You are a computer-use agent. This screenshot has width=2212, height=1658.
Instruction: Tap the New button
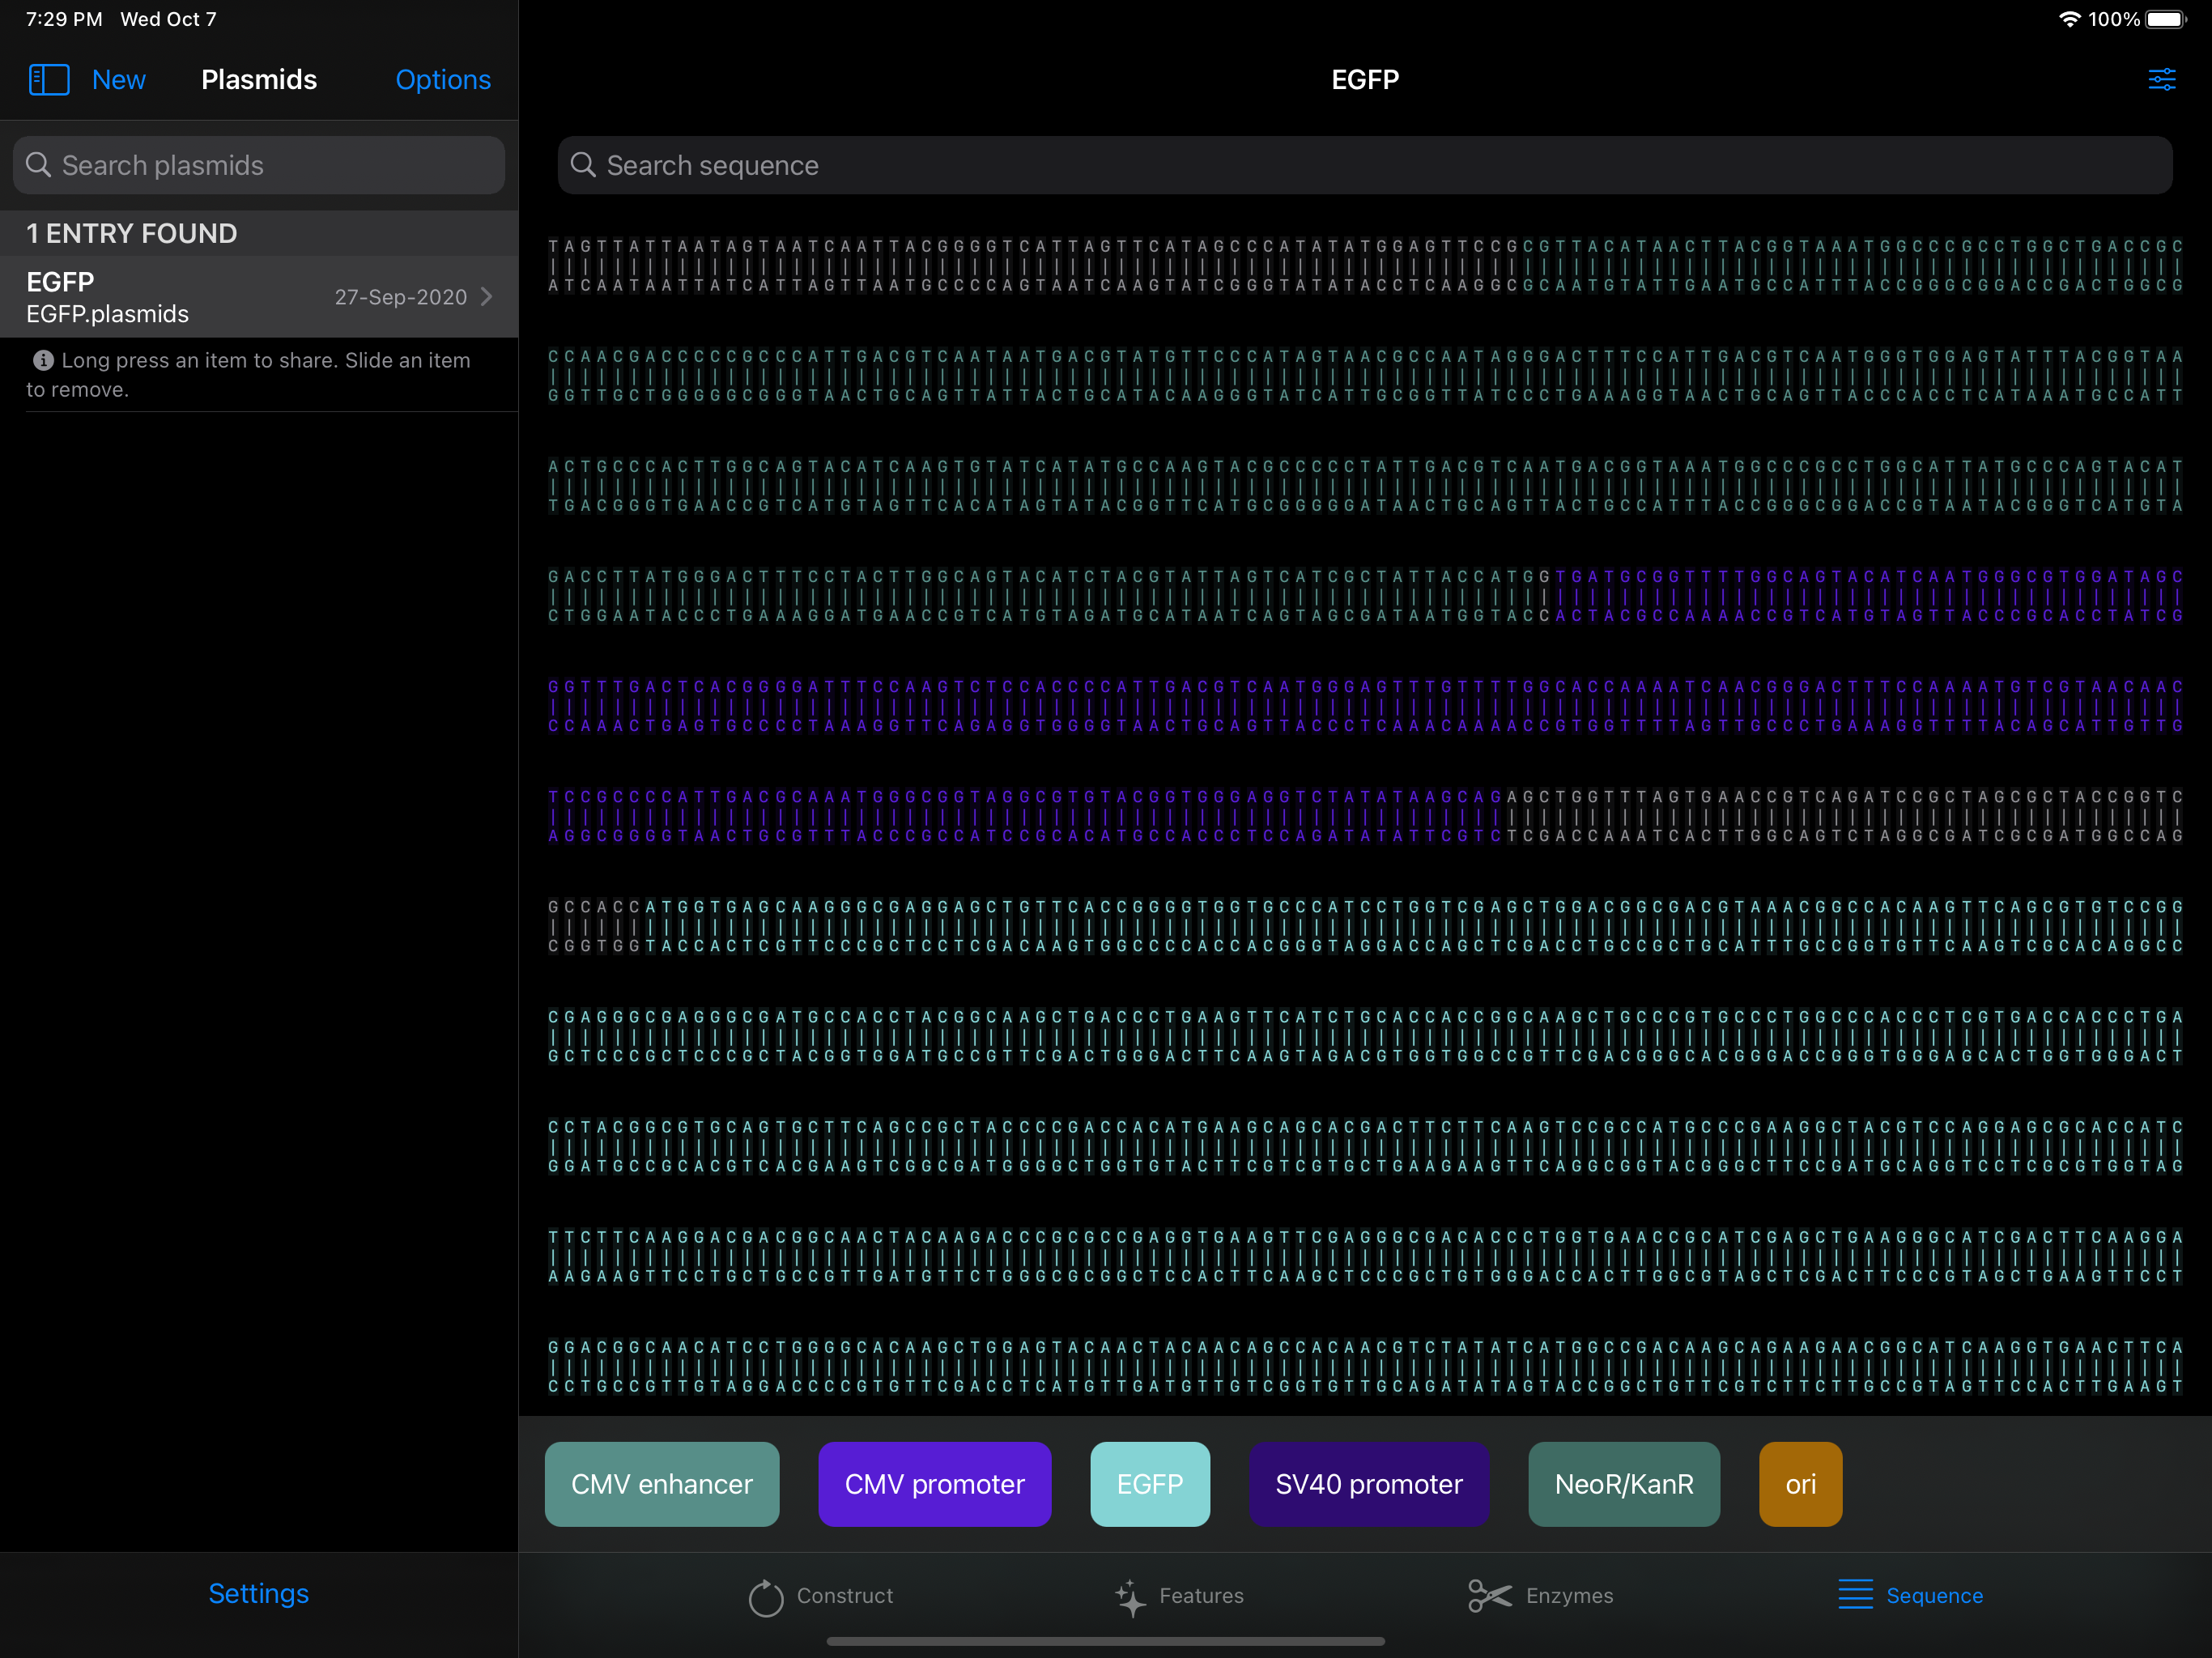click(118, 80)
